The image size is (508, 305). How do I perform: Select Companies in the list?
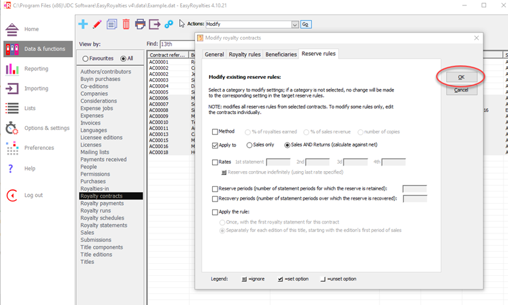click(94, 93)
